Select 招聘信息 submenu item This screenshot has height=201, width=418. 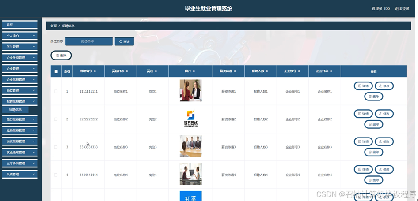[15, 110]
